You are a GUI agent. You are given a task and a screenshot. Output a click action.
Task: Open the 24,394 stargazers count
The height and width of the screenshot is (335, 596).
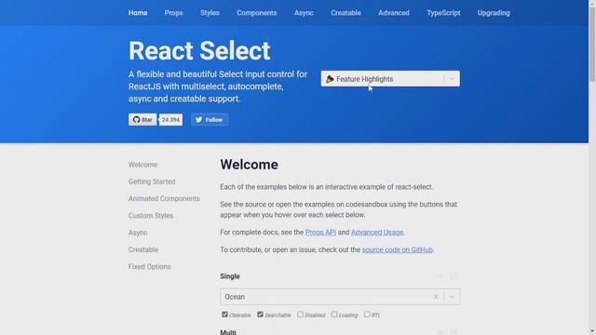coord(170,120)
